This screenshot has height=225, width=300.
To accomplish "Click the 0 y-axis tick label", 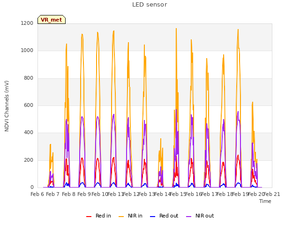I will 32,187.
